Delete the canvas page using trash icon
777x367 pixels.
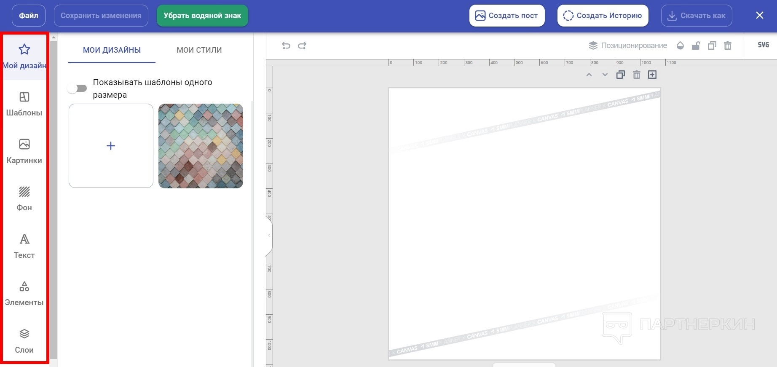pyautogui.click(x=637, y=75)
